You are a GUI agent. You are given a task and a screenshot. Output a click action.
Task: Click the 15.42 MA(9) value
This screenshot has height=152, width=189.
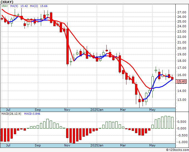click(24, 6)
